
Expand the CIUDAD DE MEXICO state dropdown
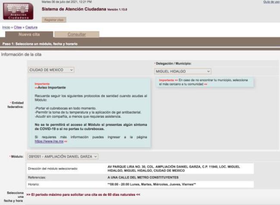(x=51, y=70)
